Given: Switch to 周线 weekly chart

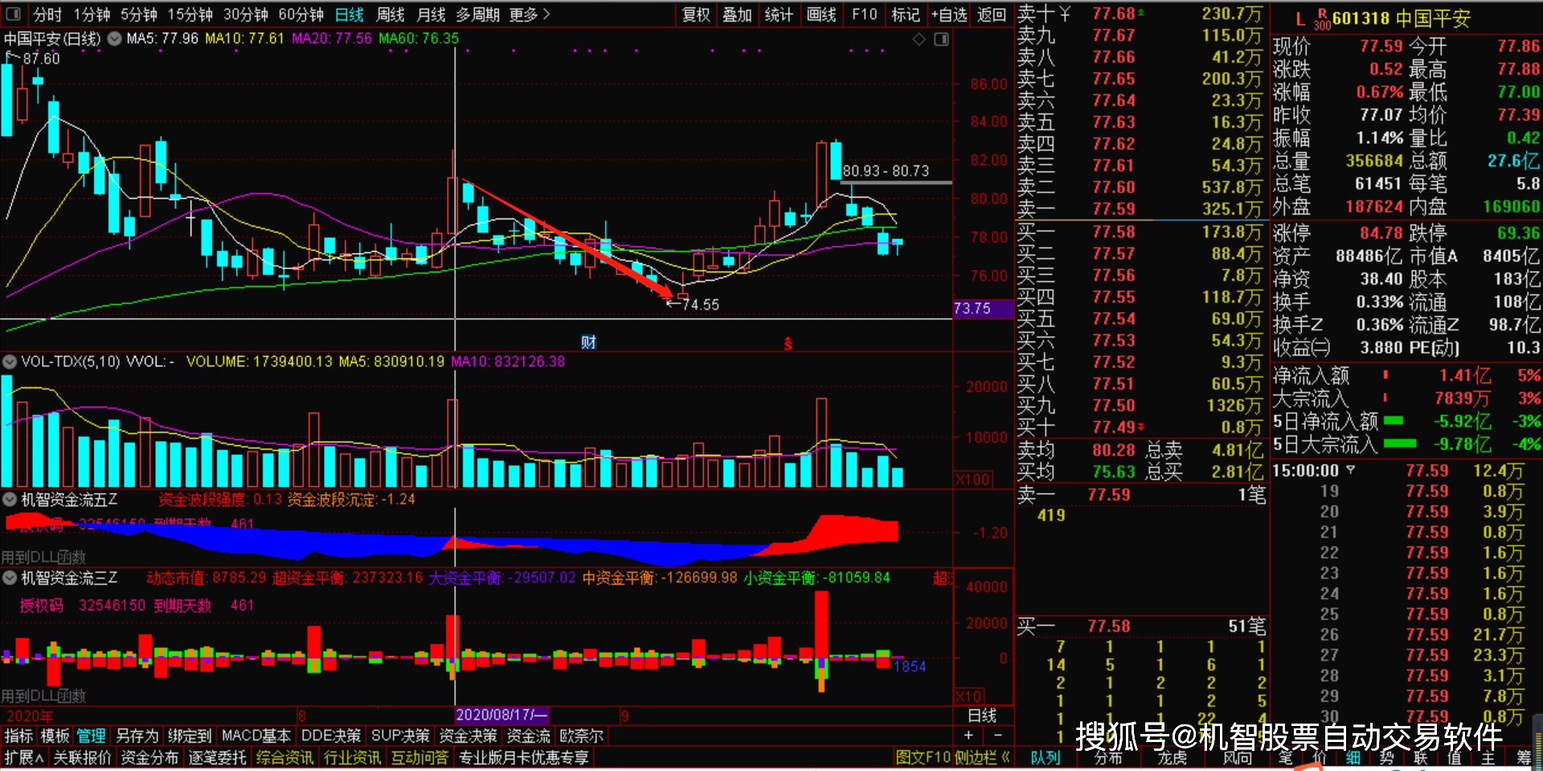Looking at the screenshot, I should point(391,14).
